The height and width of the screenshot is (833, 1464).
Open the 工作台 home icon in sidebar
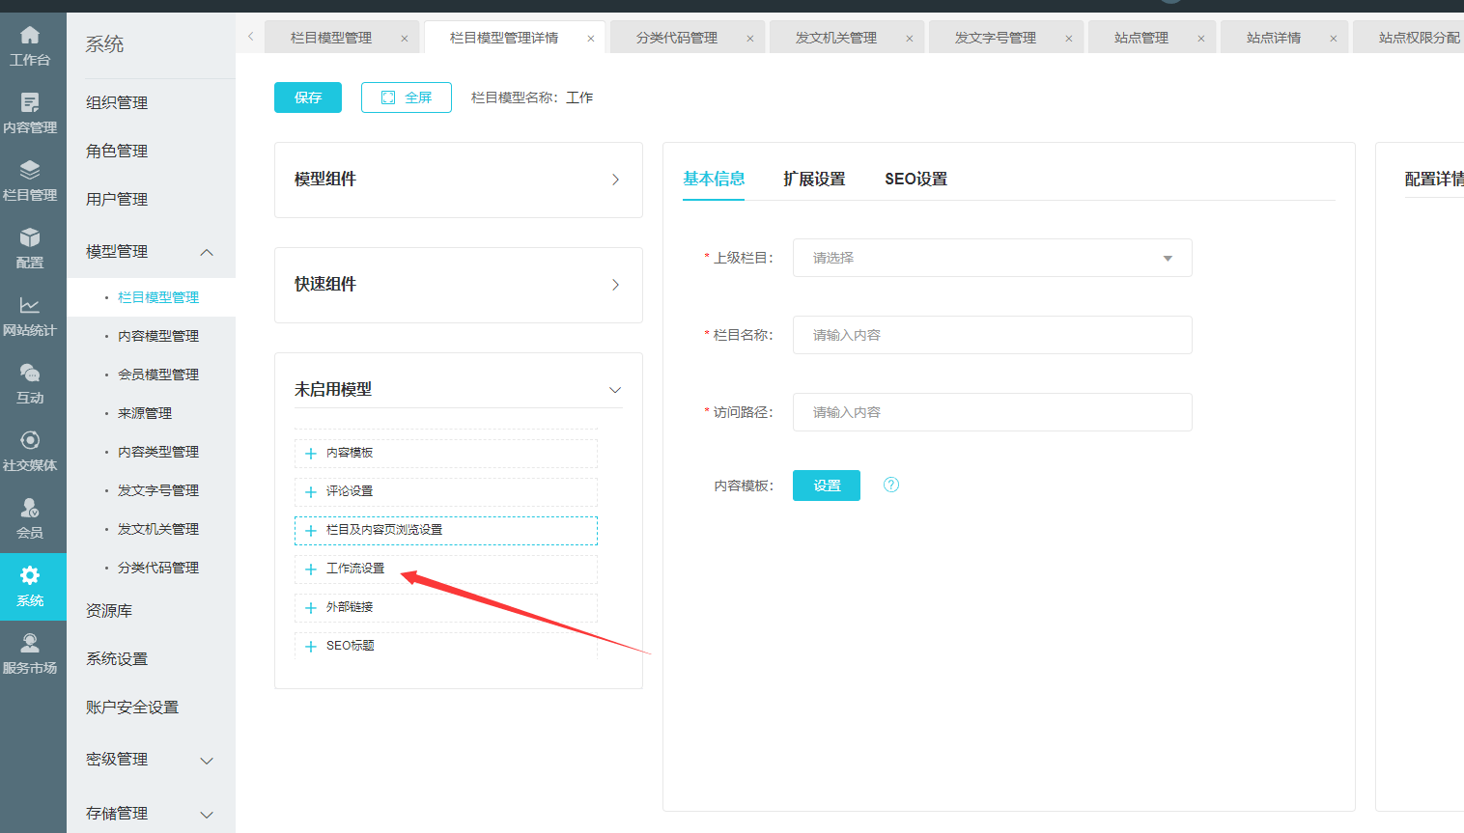30,37
